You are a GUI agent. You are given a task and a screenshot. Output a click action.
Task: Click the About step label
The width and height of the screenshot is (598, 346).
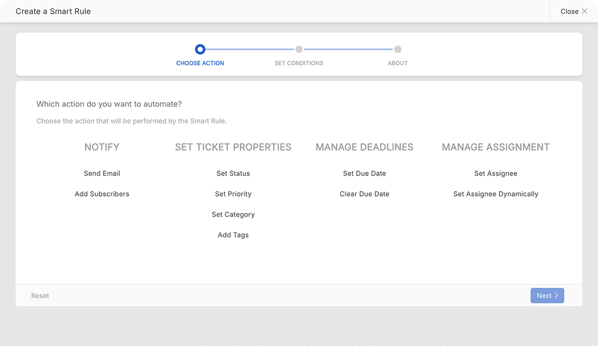tap(398, 63)
